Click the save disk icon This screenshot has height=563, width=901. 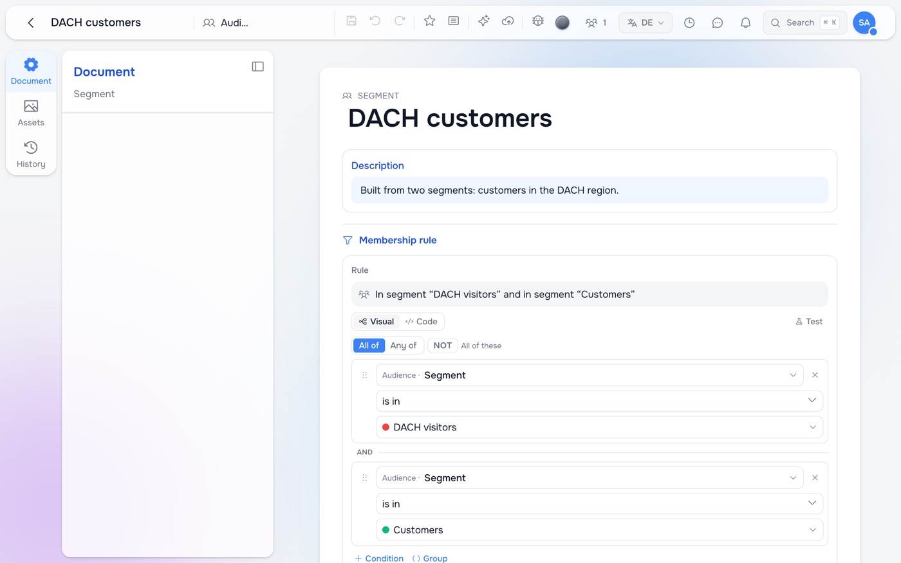pyautogui.click(x=351, y=21)
